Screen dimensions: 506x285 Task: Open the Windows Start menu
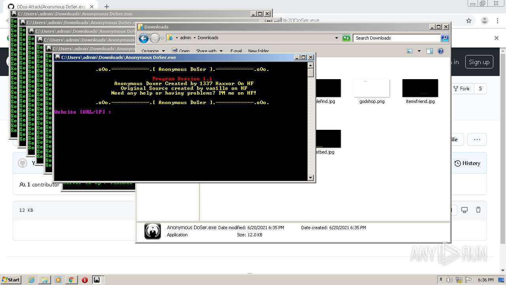(11, 279)
